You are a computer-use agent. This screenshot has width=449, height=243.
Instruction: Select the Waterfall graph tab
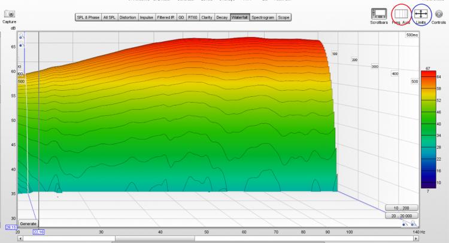(x=239, y=18)
